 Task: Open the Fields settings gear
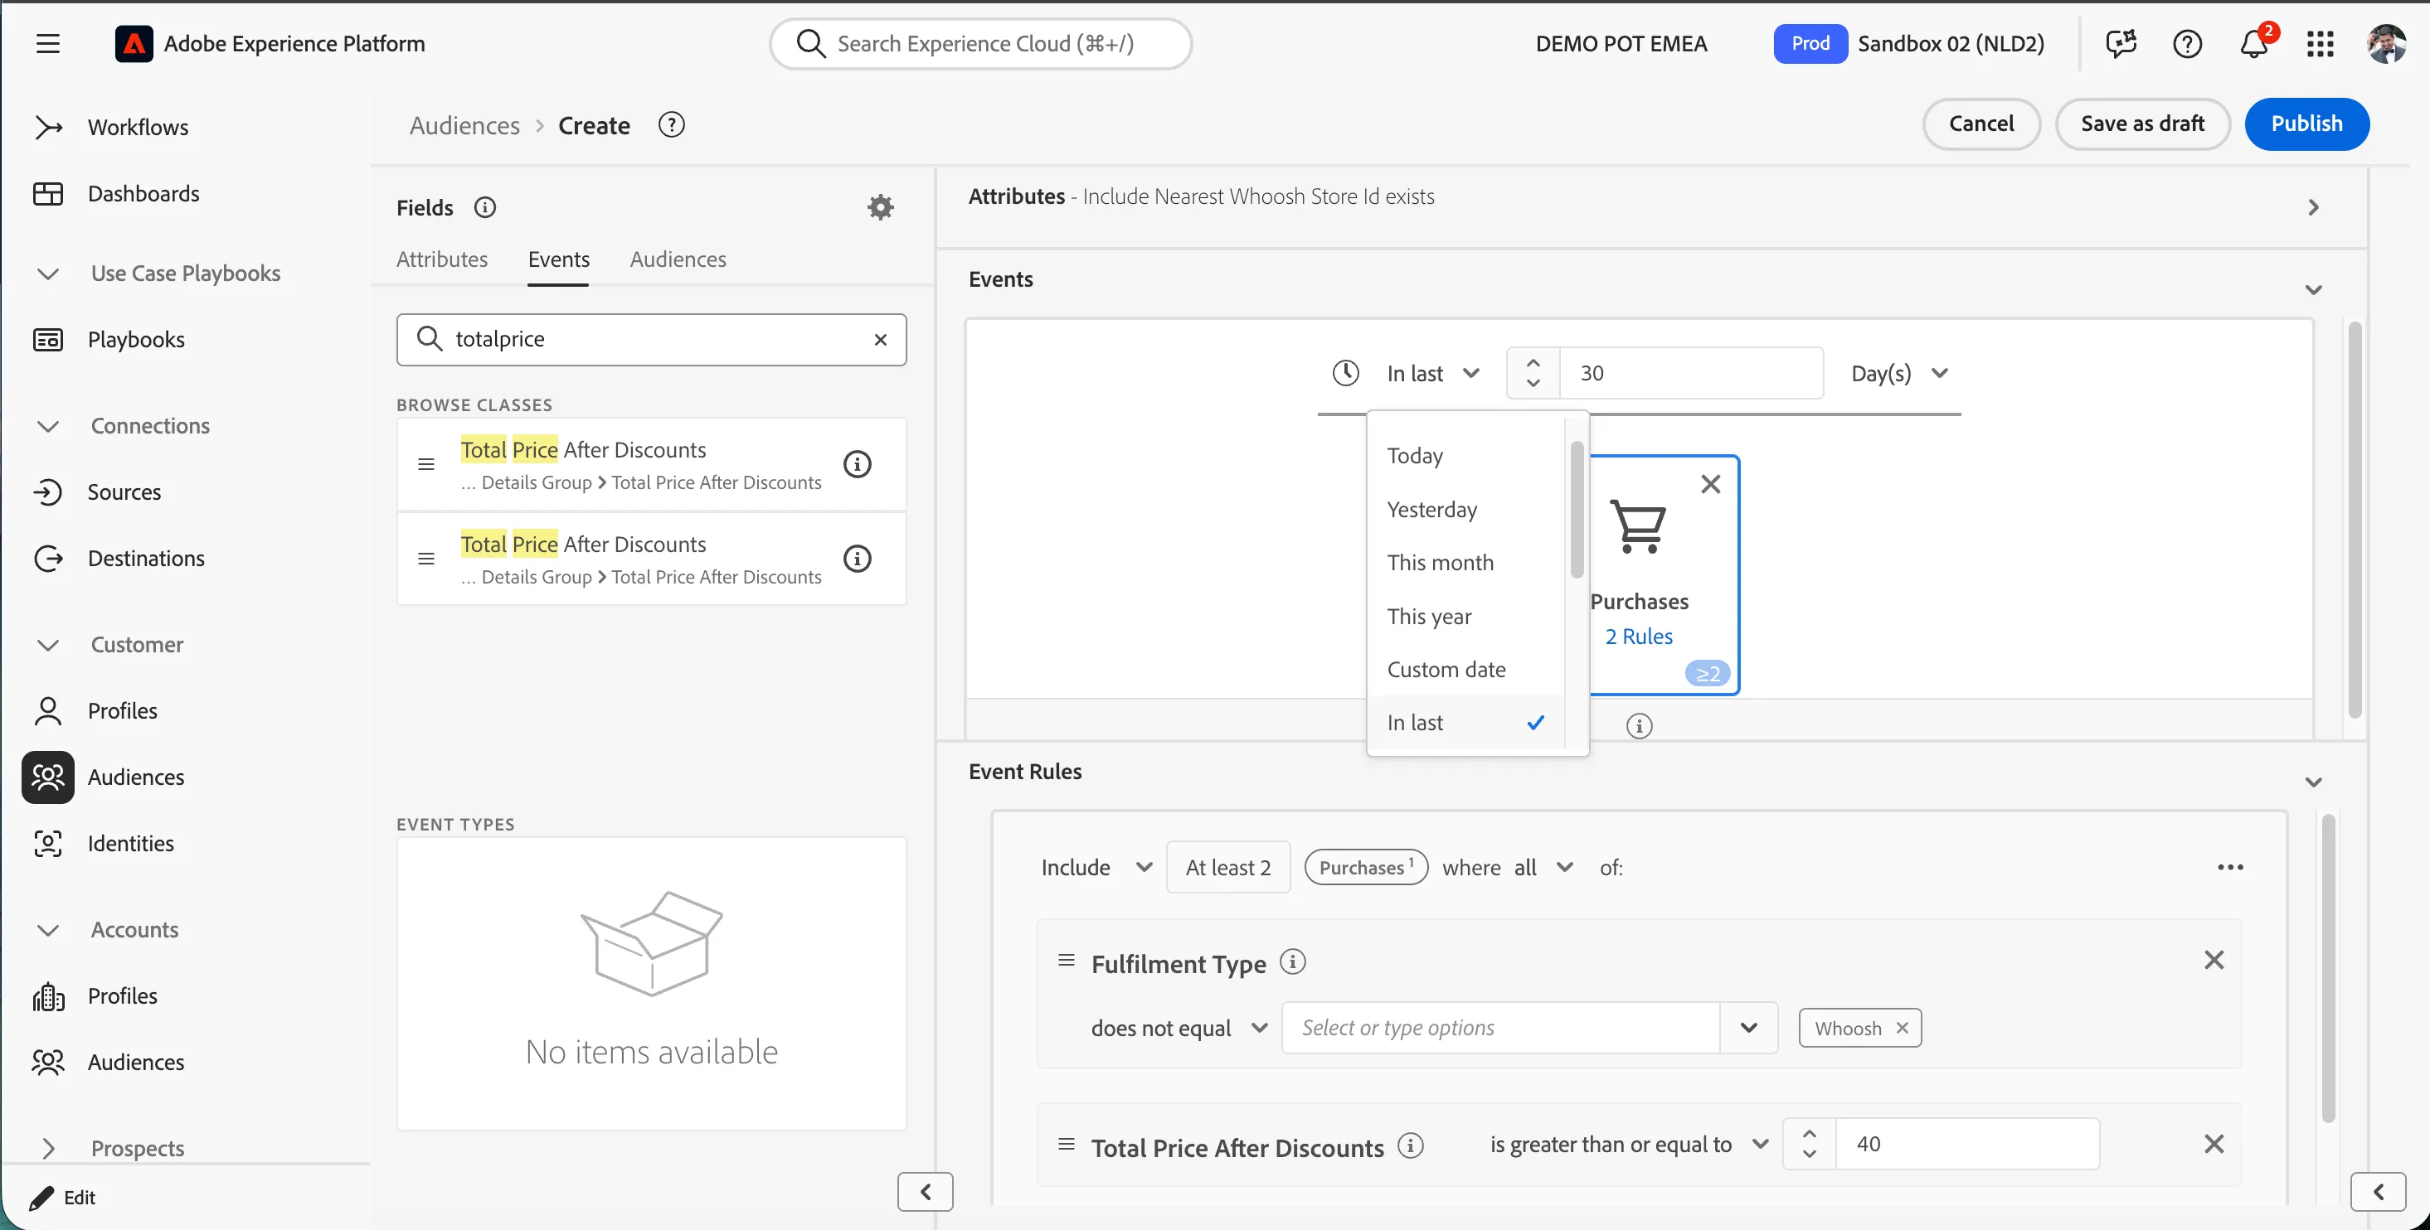(880, 206)
